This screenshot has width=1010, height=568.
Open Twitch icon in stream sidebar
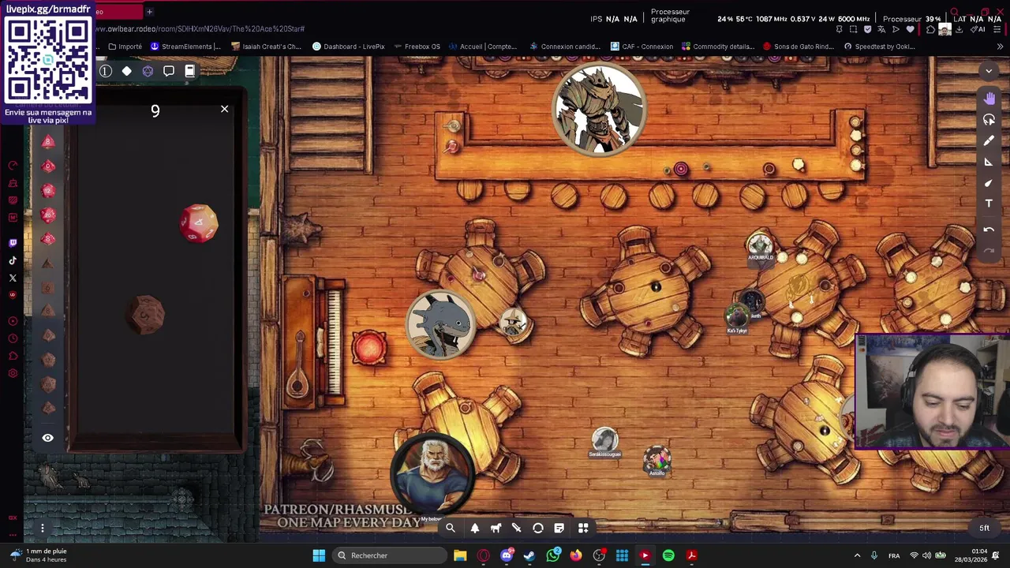pos(13,243)
